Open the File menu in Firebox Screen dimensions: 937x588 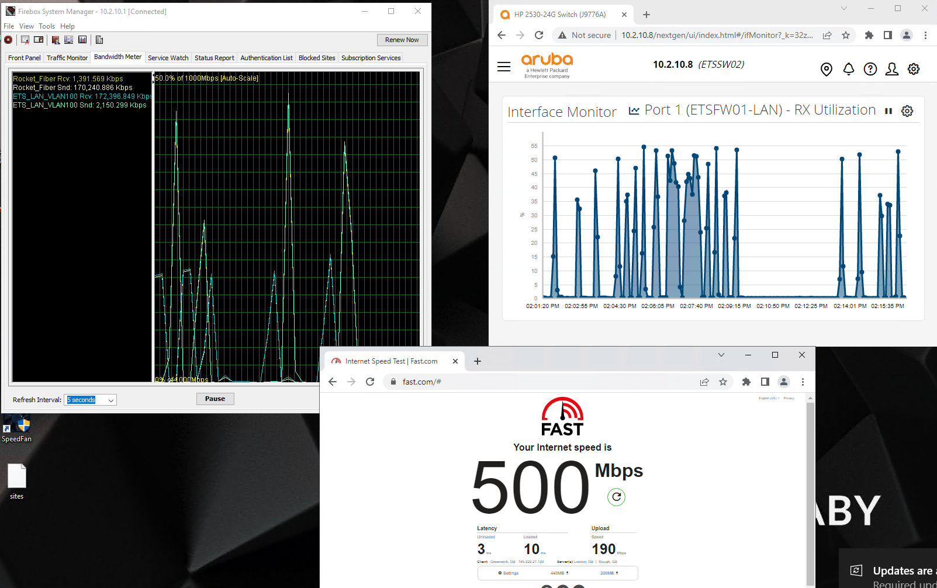[9, 26]
